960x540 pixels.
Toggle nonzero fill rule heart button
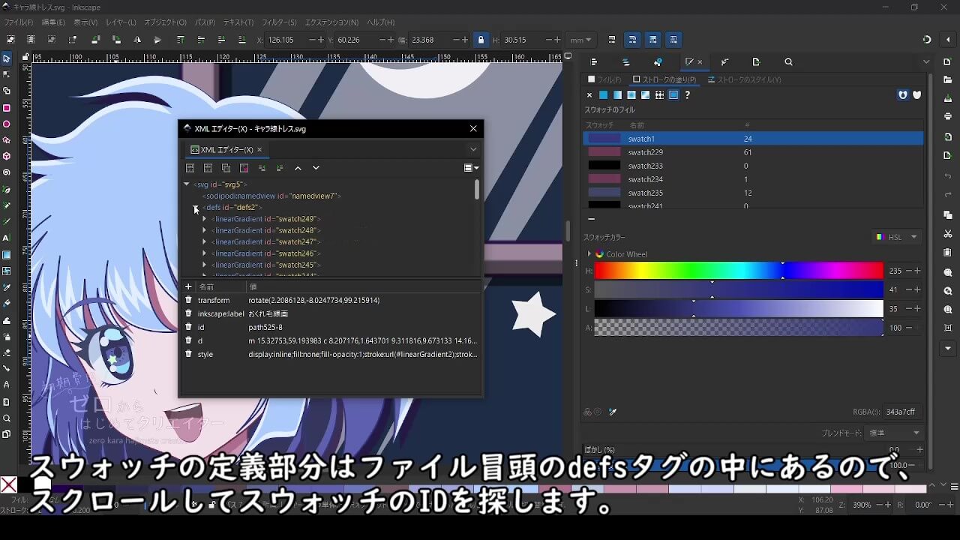click(916, 95)
